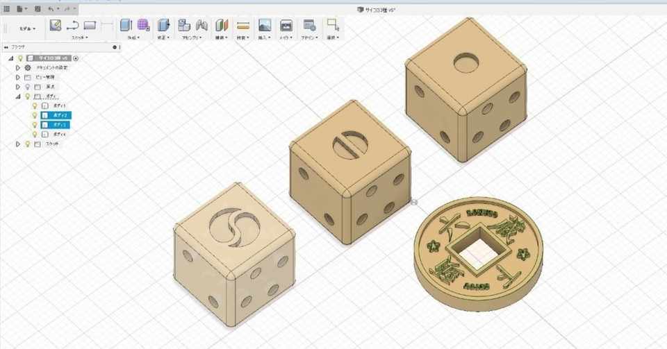Select the Press Pull modify tool
The image size is (667, 349).
pyautogui.click(x=163, y=26)
